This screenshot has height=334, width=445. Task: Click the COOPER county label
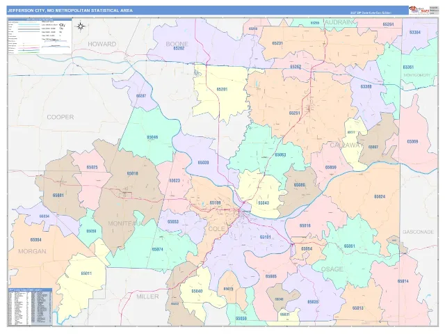click(60, 117)
